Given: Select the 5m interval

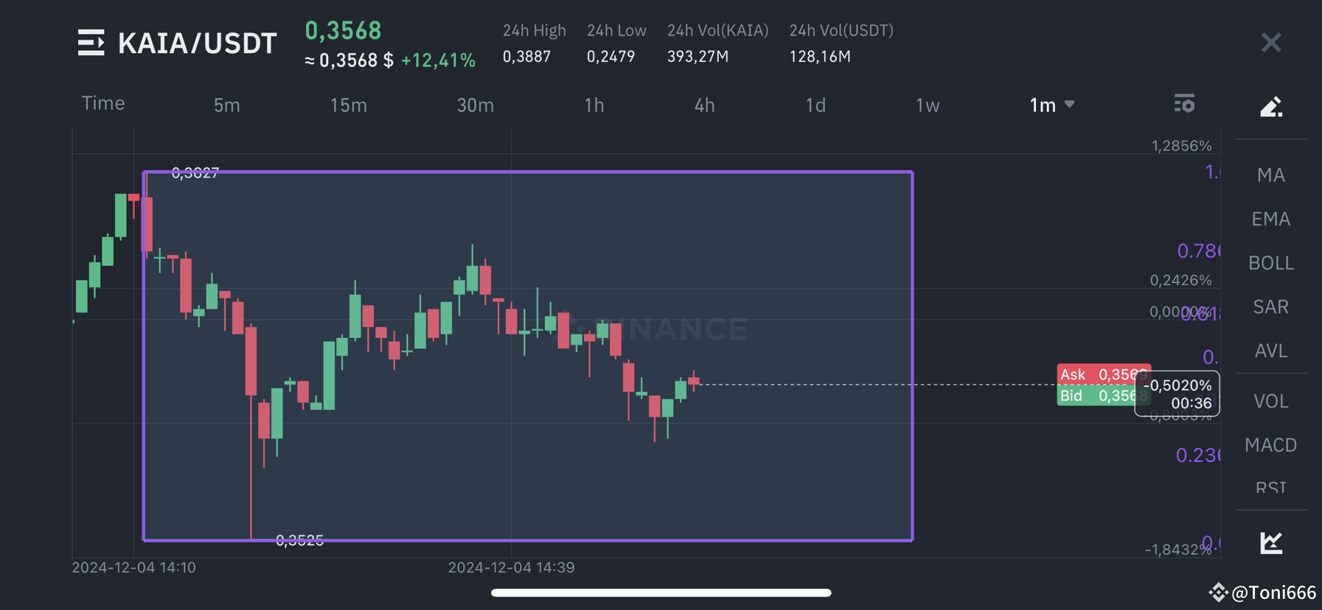Looking at the screenshot, I should 227,105.
